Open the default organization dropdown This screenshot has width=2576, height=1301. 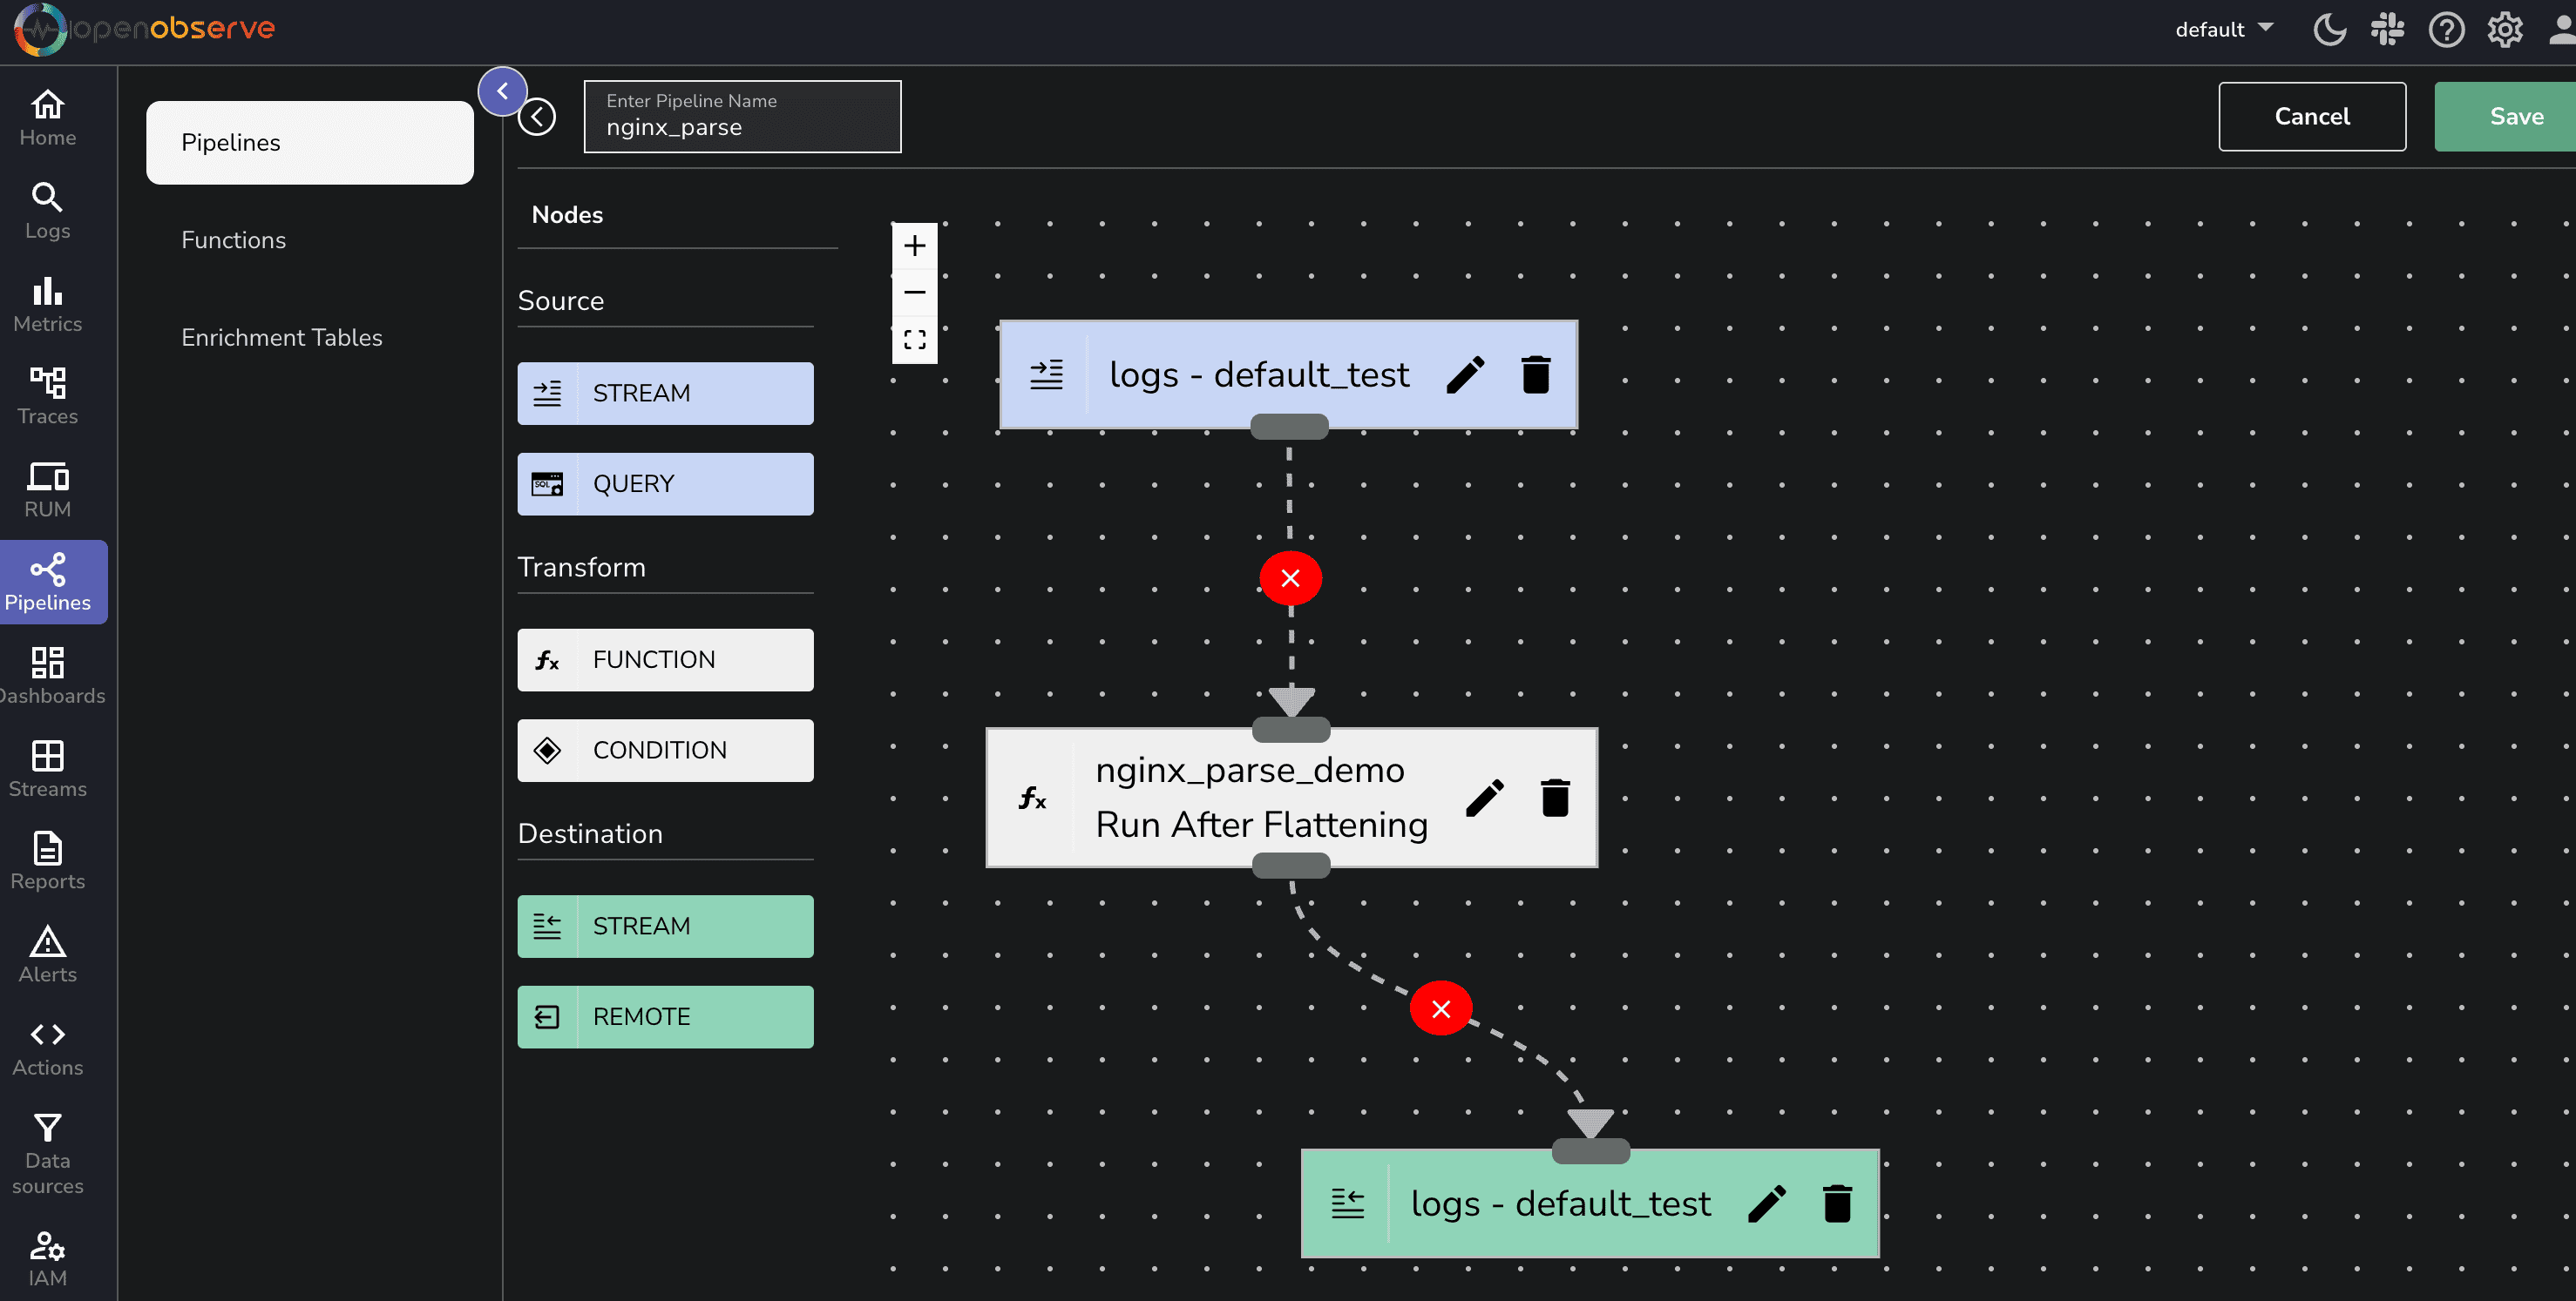click(2223, 30)
